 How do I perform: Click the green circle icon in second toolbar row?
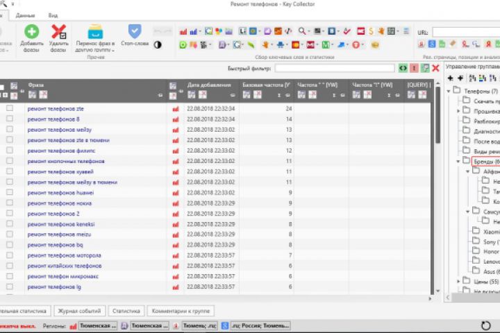point(183,45)
